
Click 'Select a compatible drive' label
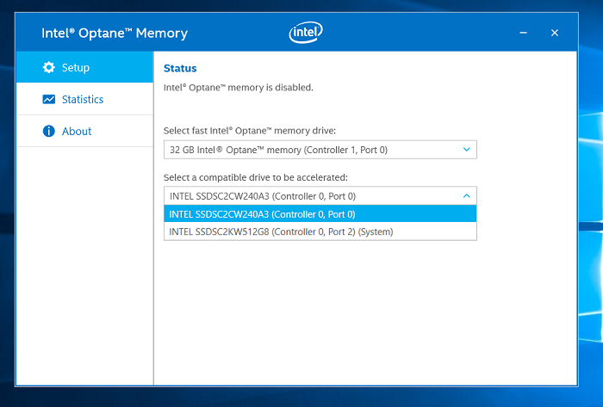click(x=256, y=177)
